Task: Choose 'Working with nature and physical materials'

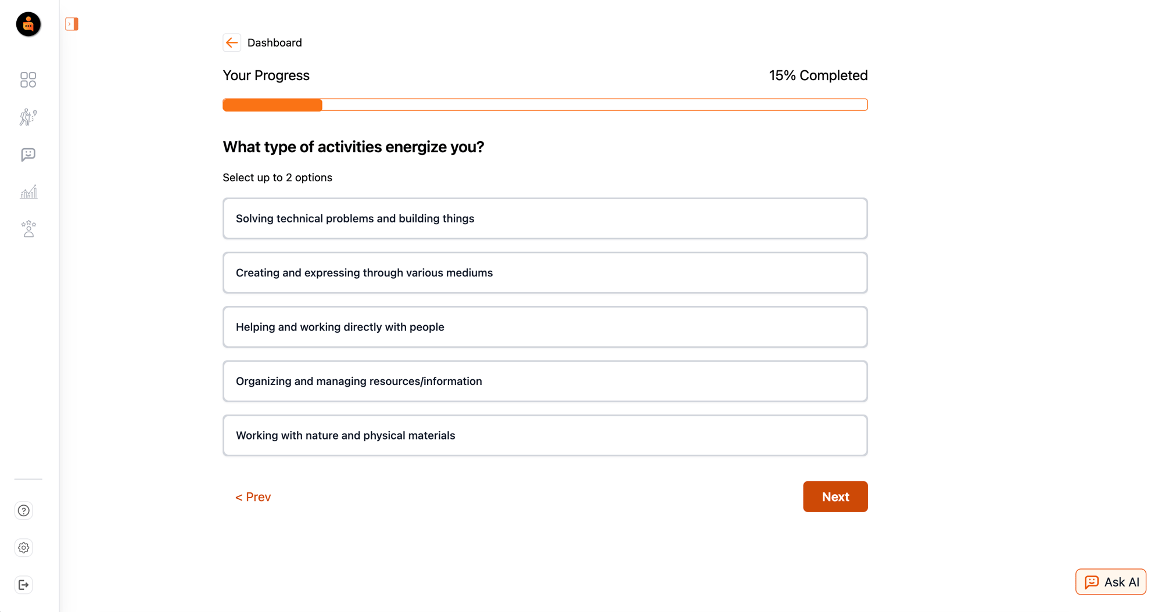Action: click(x=544, y=435)
